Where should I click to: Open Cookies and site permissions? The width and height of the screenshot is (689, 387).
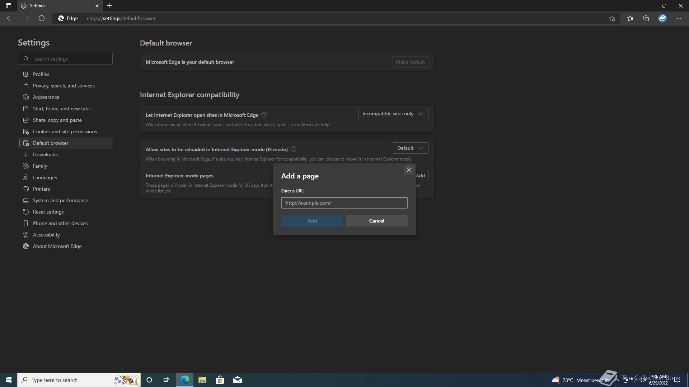click(65, 132)
